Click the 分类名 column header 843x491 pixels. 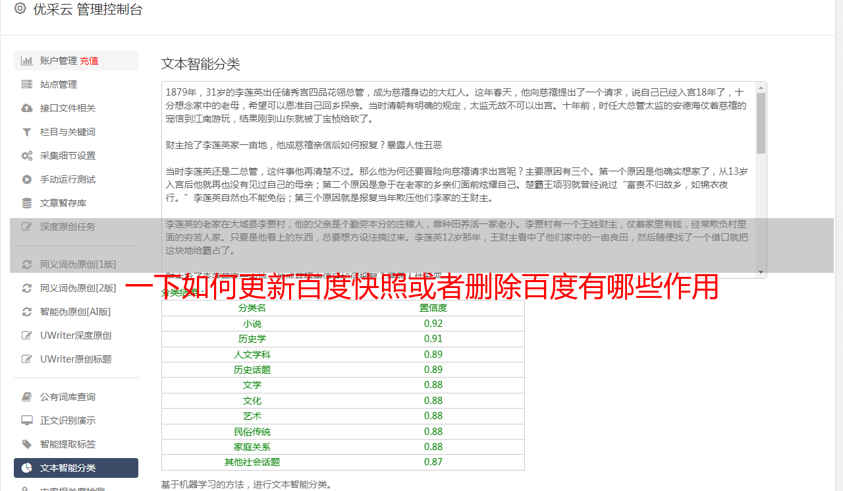click(252, 308)
